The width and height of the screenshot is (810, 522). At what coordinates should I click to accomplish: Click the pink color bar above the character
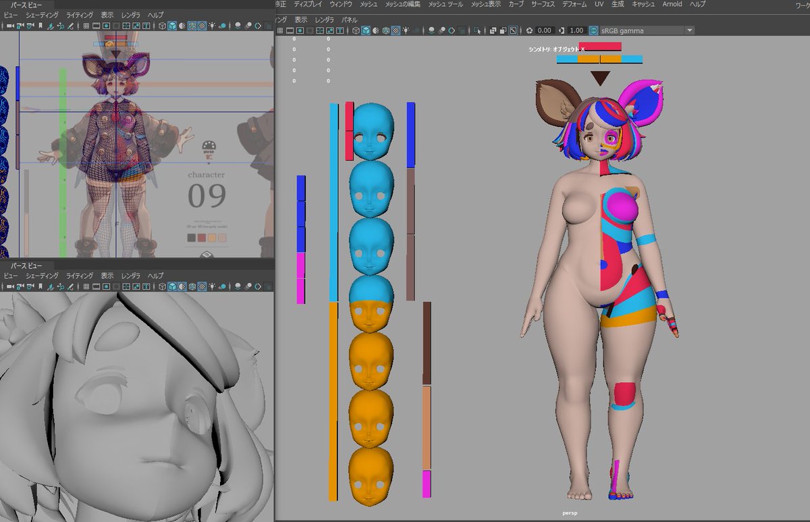(x=599, y=47)
